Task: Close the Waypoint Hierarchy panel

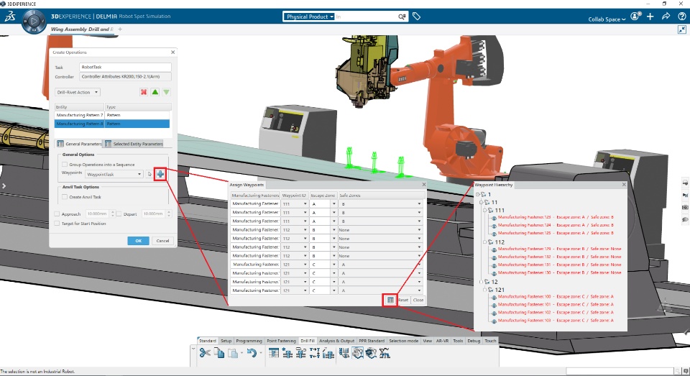Action: click(x=624, y=185)
